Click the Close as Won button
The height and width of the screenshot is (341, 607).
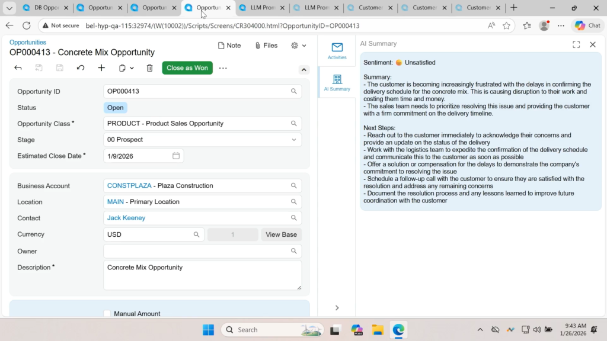pos(187,68)
